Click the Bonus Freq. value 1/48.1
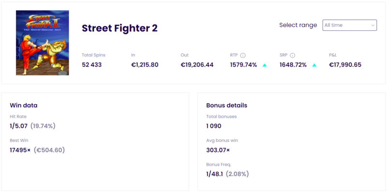The image size is (387, 192). coord(215,174)
